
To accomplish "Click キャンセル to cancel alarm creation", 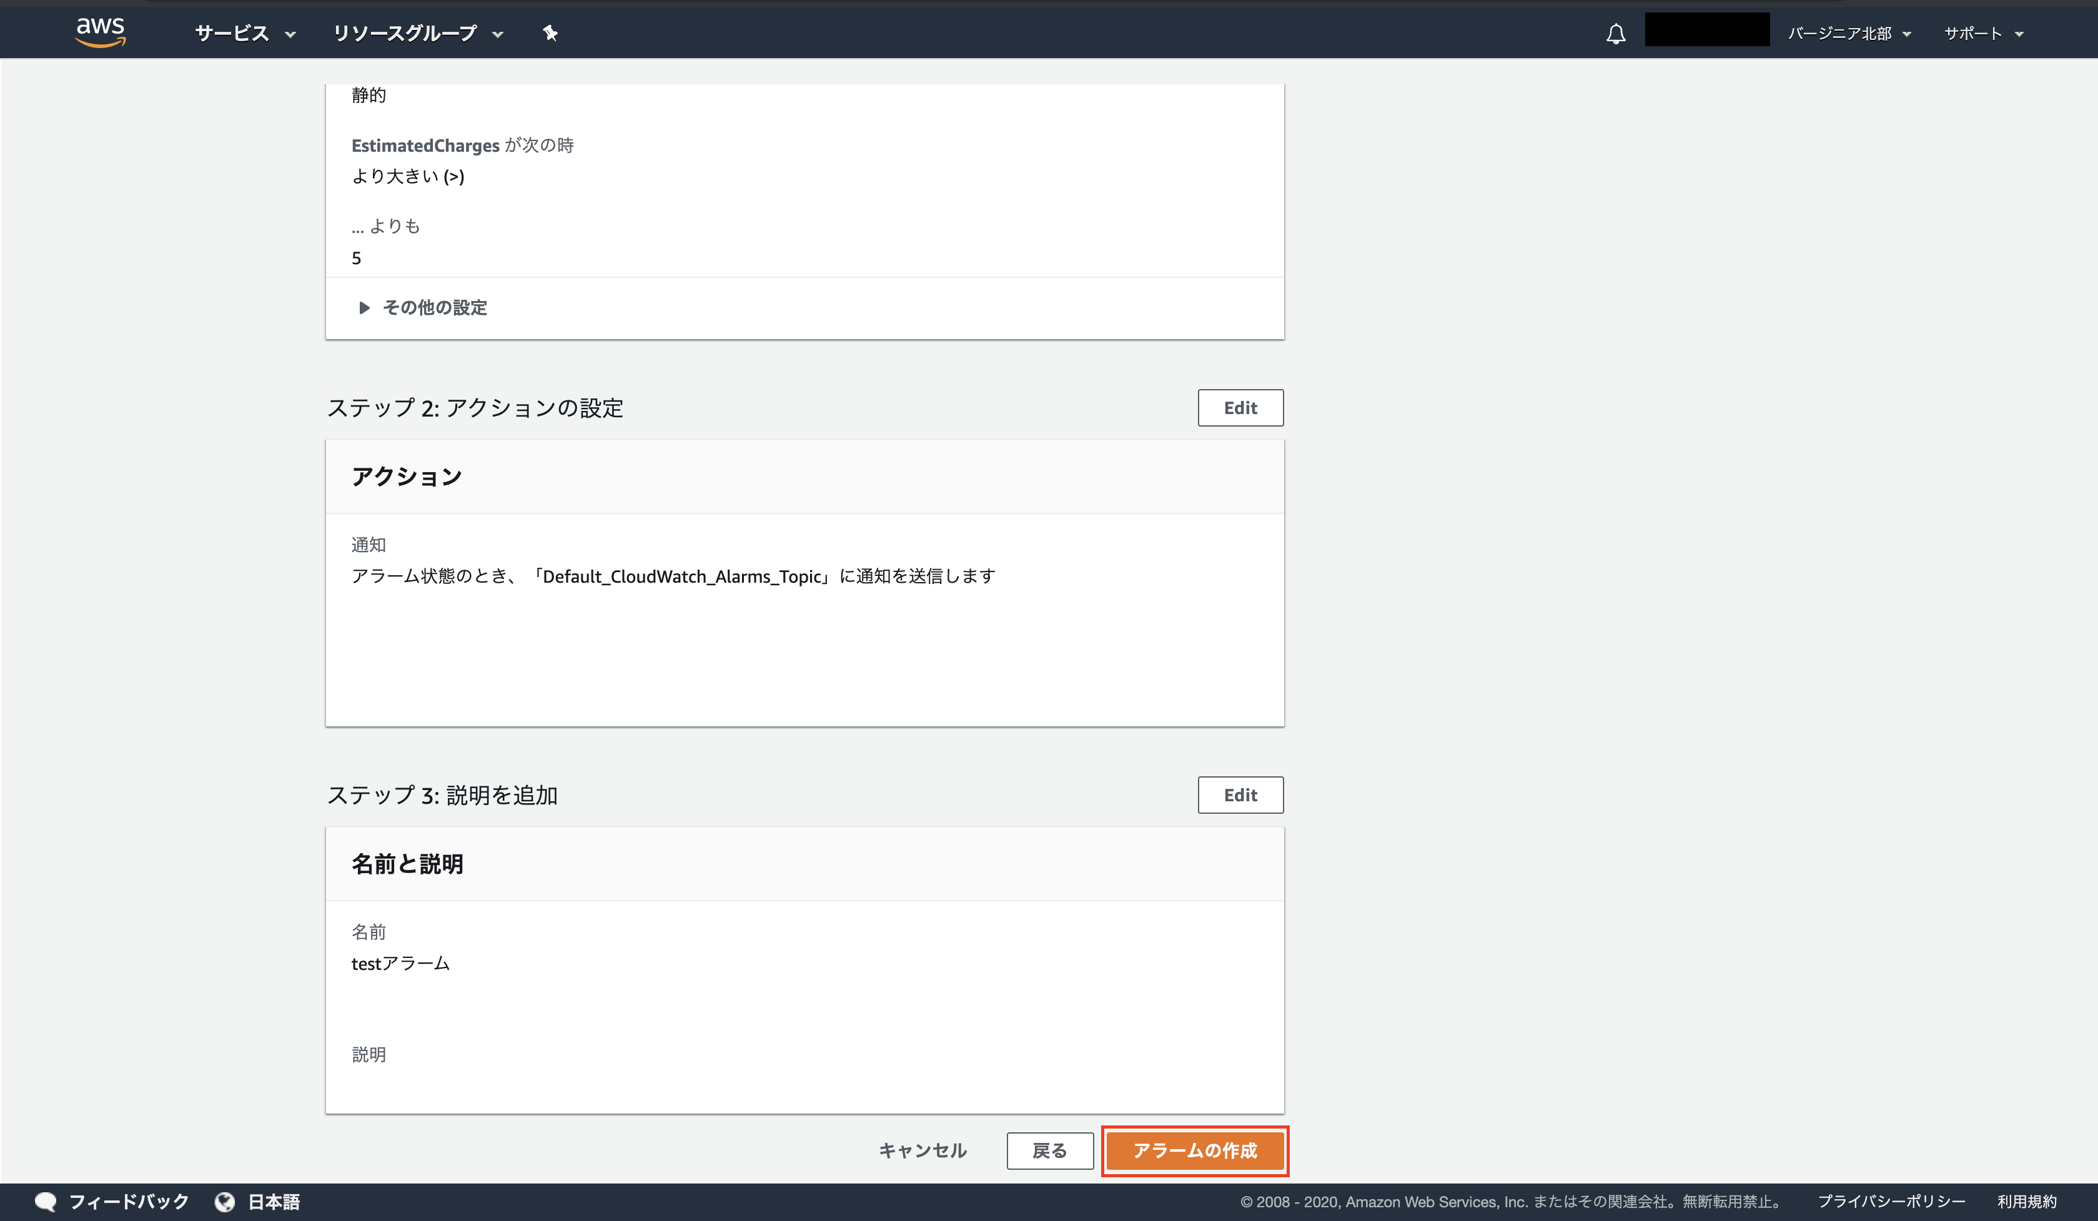I will [923, 1150].
